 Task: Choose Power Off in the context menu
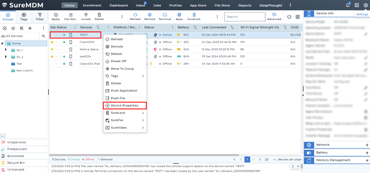pyautogui.click(x=125, y=61)
